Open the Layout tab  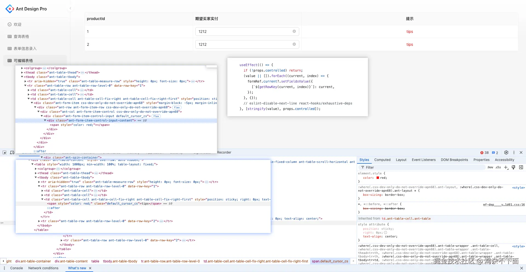(401, 160)
